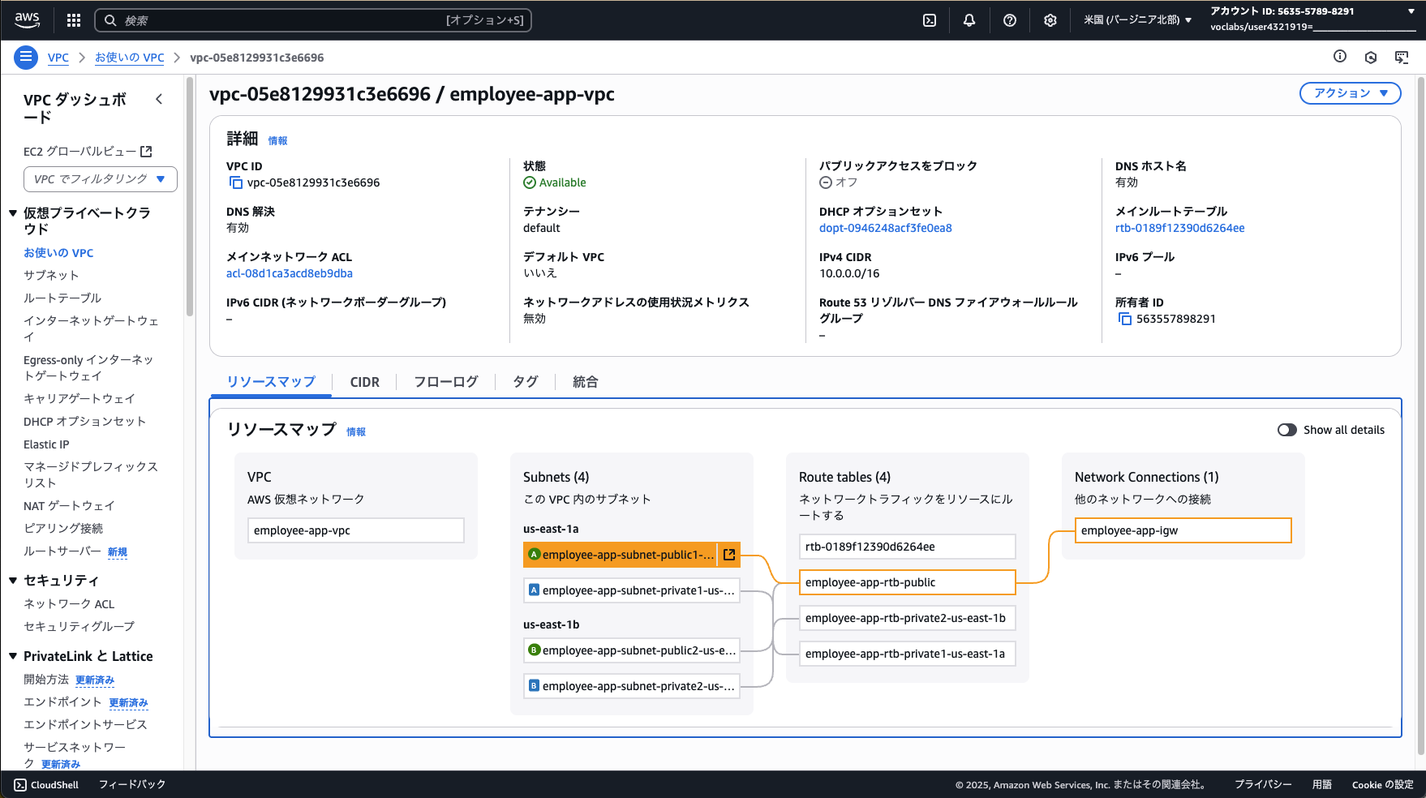Viewport: 1426px width, 798px height.
Task: Select employee-app-rtb-public route table
Action: pos(908,582)
